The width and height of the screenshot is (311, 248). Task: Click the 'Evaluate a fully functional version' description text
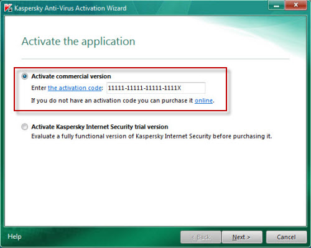point(152,136)
